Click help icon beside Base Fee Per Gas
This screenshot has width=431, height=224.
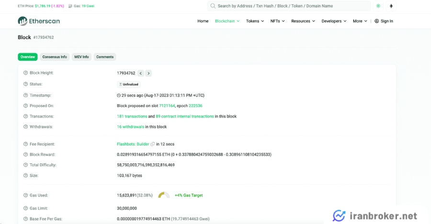point(25,219)
